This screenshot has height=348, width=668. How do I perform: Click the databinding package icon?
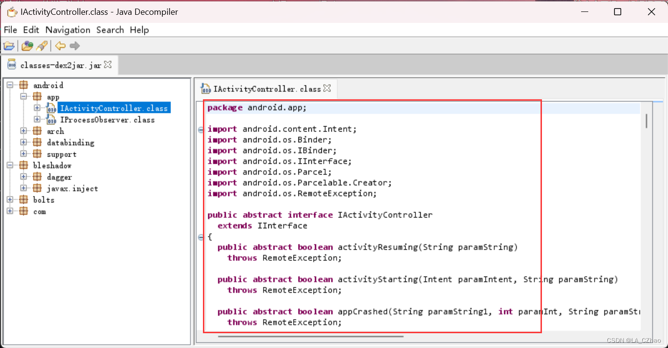tap(37, 143)
